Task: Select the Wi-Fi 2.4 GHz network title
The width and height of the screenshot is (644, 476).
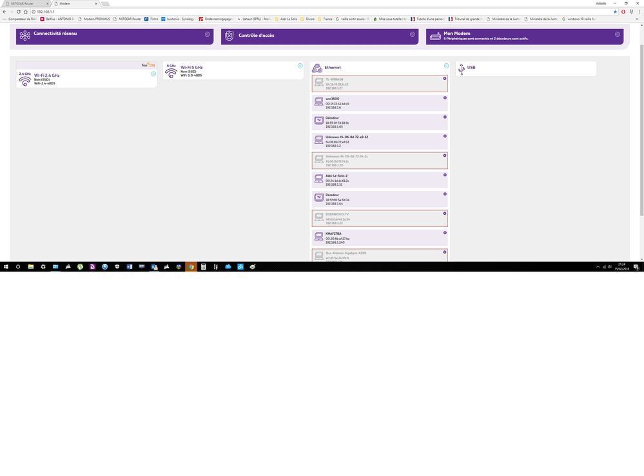Action: (47, 75)
